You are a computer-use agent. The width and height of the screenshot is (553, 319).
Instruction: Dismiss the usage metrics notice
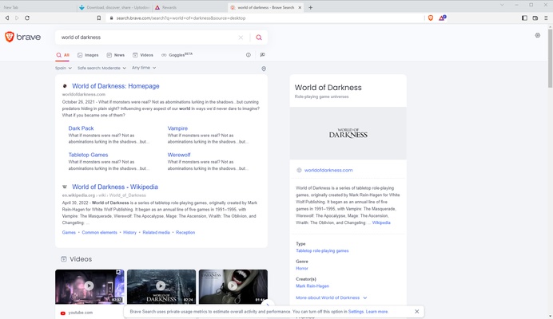click(417, 312)
